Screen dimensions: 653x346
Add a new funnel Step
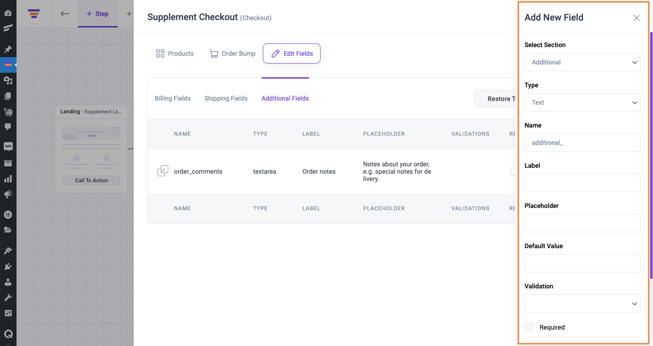pos(98,14)
